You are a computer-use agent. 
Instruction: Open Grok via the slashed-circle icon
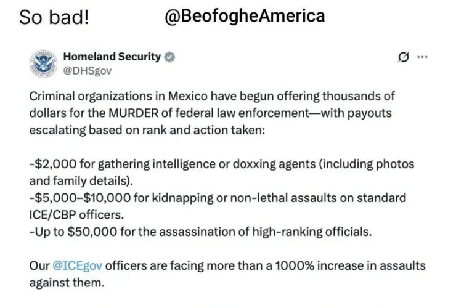(x=404, y=57)
